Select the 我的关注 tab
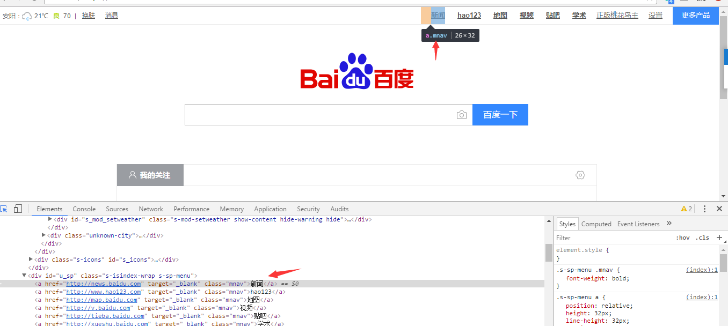 [x=150, y=175]
